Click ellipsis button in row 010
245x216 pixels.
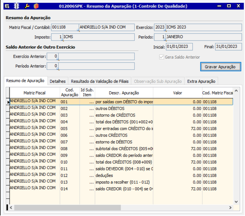92,162
